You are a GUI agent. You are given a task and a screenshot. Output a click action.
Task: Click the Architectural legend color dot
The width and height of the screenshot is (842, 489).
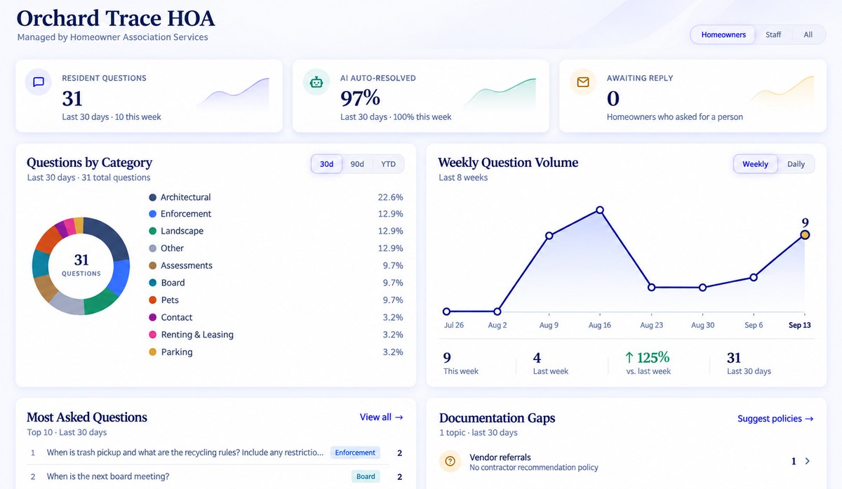(152, 197)
